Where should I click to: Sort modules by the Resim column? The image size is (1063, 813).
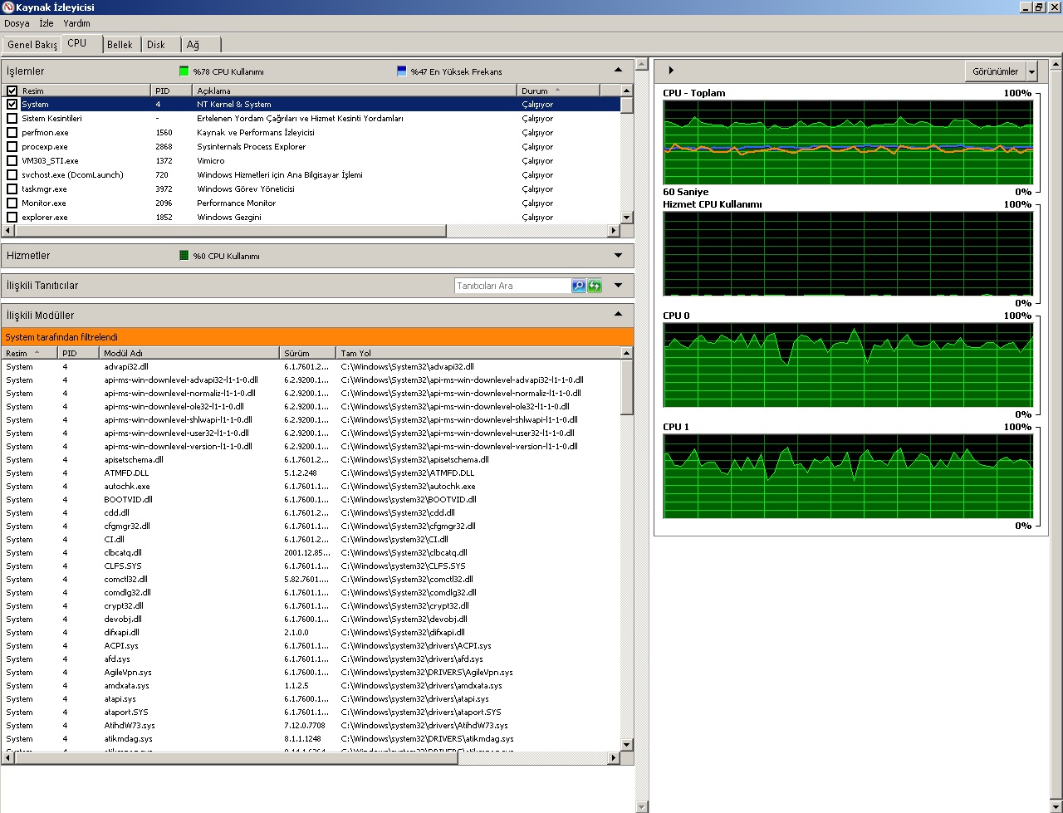point(30,353)
